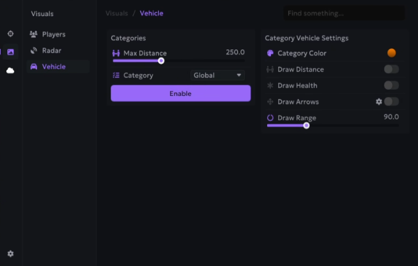This screenshot has width=418, height=266.
Task: Open the orange Category Color swatch
Action: [391, 53]
